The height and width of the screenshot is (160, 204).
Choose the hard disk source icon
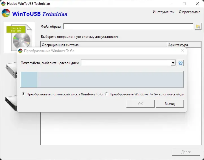[12, 70]
